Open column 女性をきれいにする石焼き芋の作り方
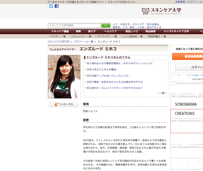Viewport: 203px width, 171px height. click(115, 82)
